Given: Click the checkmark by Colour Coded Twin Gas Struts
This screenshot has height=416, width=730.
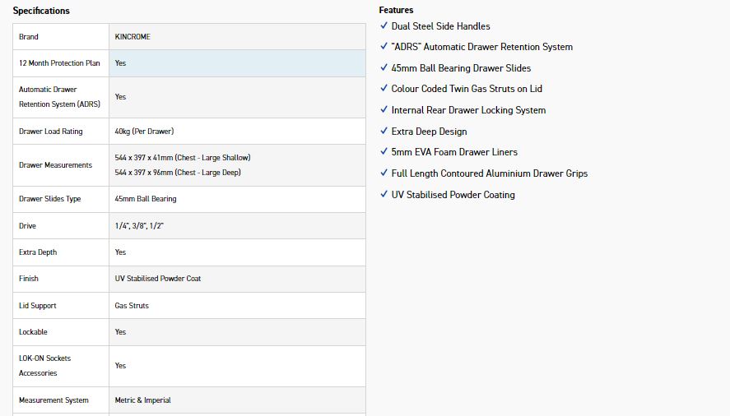Looking at the screenshot, I should click(x=384, y=88).
